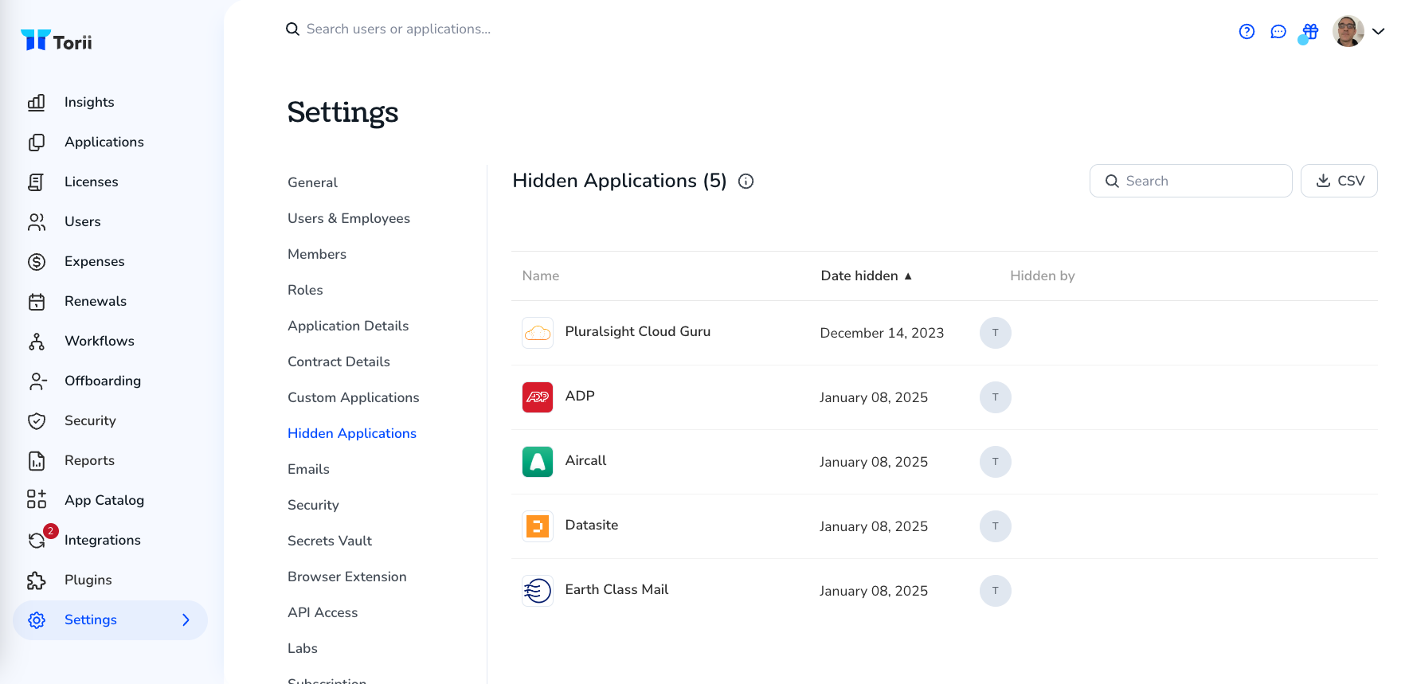Download the CSV export
This screenshot has width=1409, height=684.
click(1339, 181)
